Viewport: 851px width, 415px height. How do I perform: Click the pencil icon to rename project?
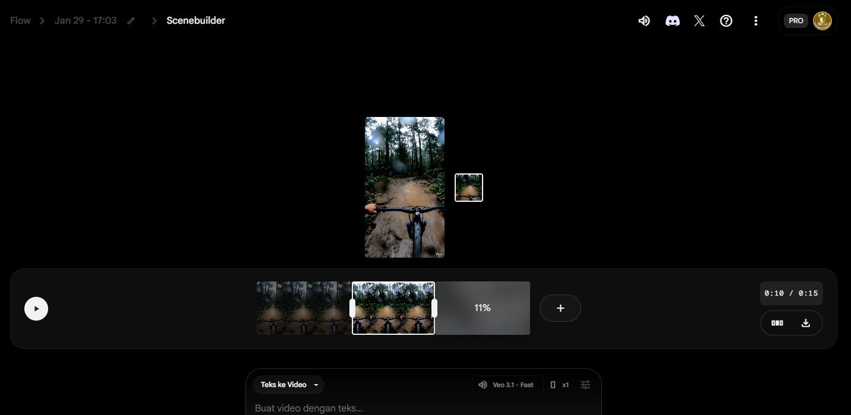pyautogui.click(x=131, y=21)
